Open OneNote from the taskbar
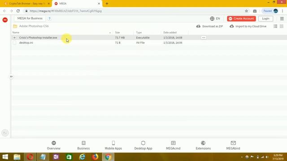 56,157
